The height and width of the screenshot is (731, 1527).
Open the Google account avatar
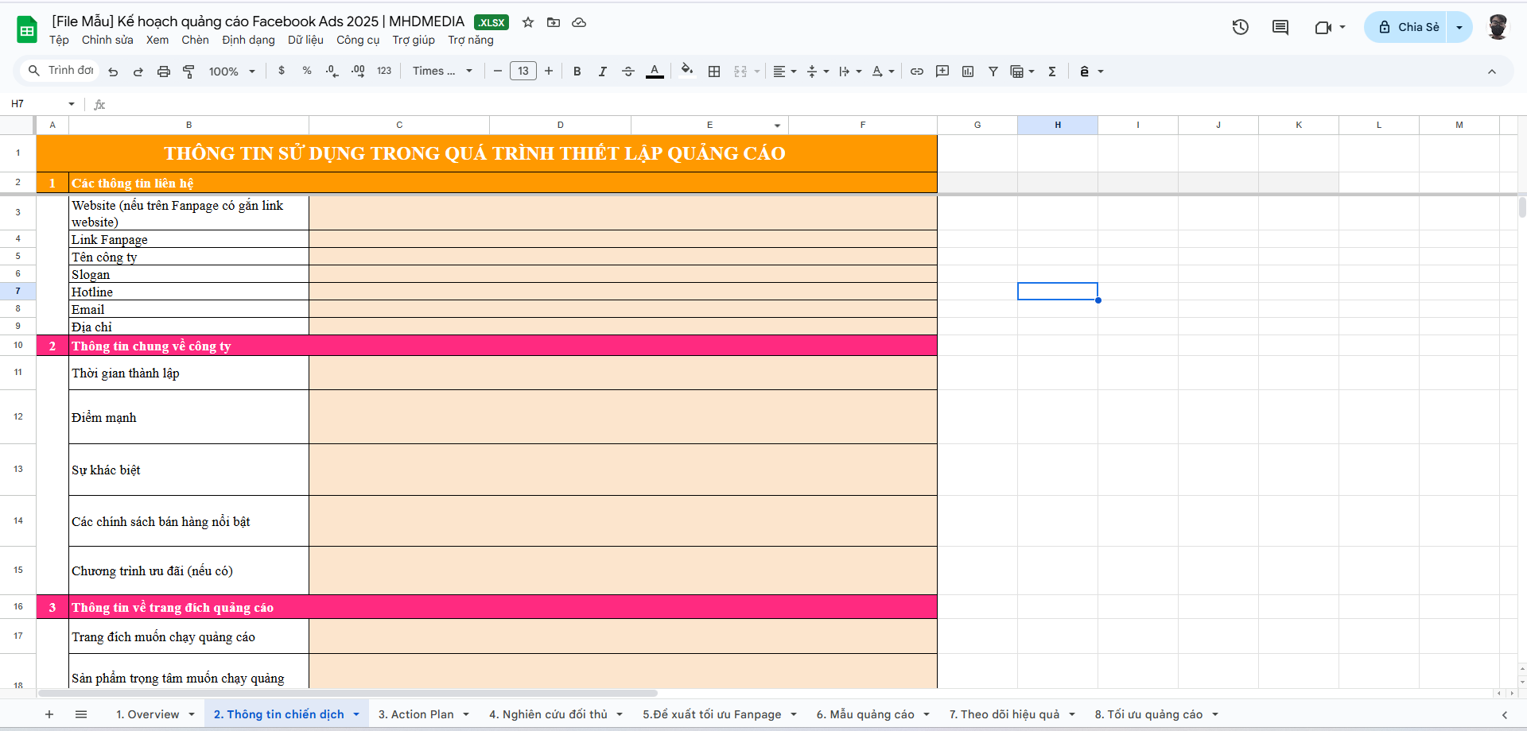[1498, 27]
